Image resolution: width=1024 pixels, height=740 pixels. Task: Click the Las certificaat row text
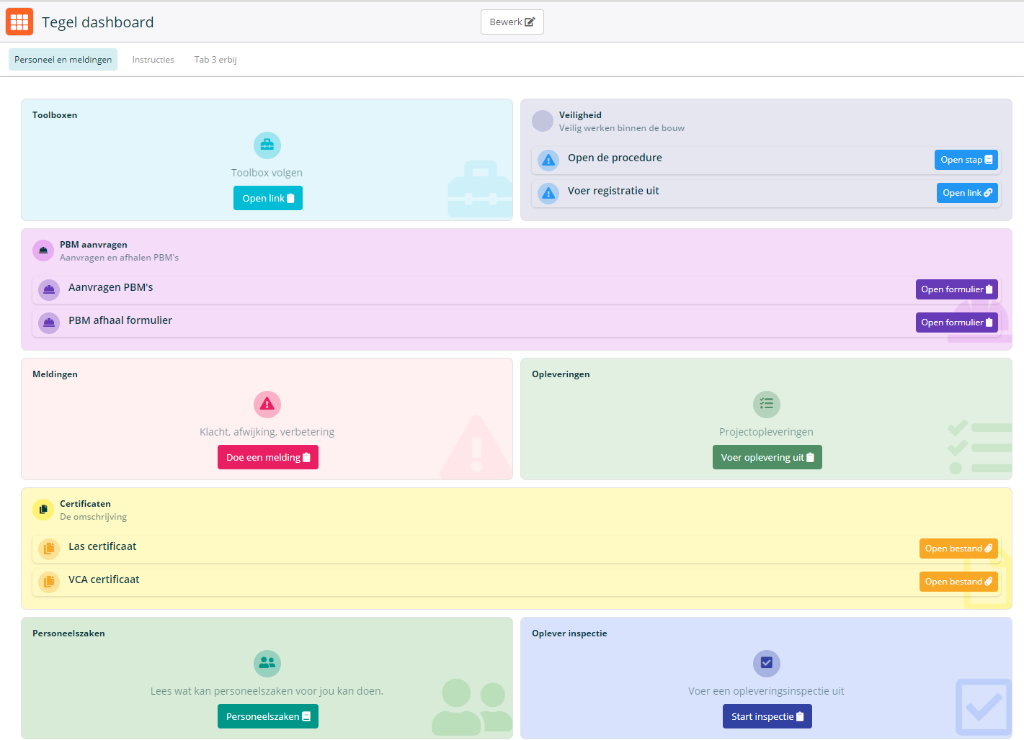pos(102,546)
